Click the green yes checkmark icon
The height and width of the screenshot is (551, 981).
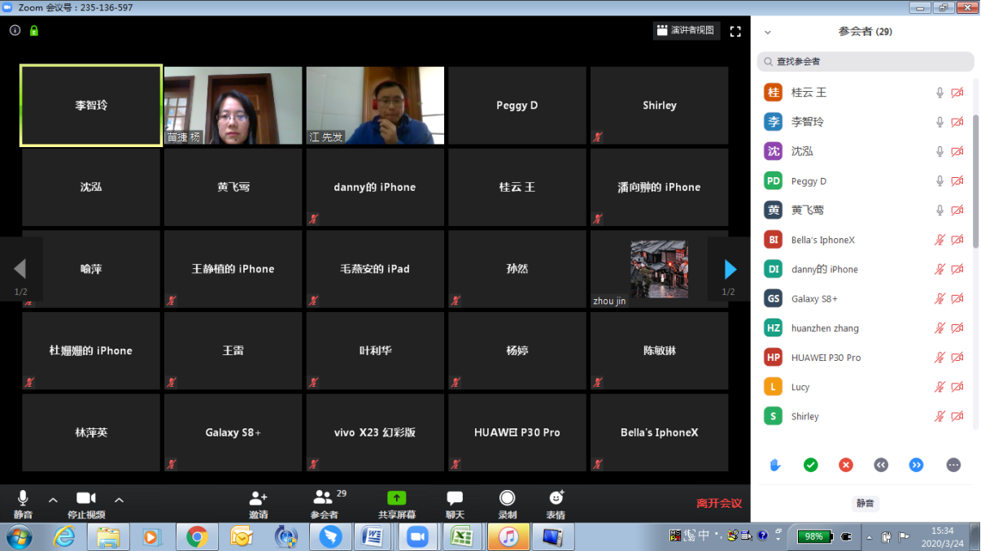click(810, 465)
